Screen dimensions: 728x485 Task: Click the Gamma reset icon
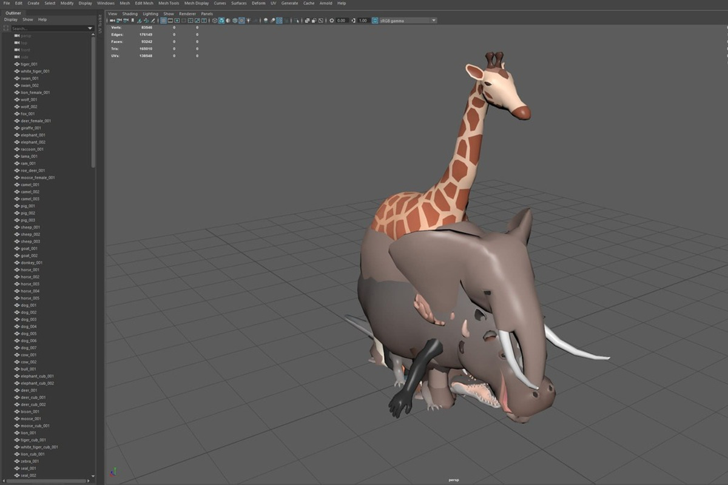(x=353, y=21)
